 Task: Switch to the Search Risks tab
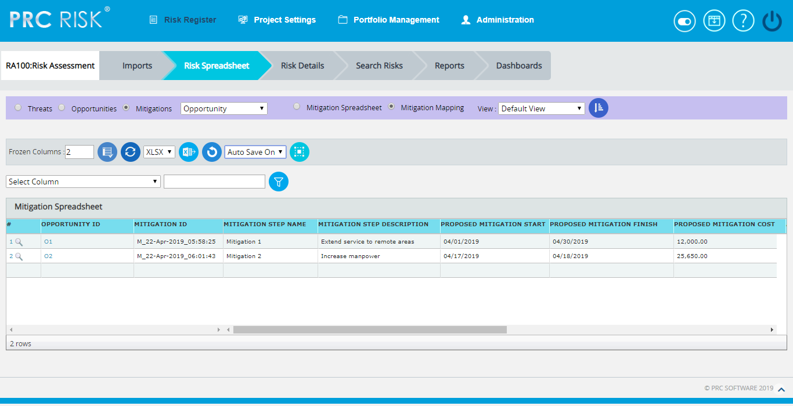379,66
